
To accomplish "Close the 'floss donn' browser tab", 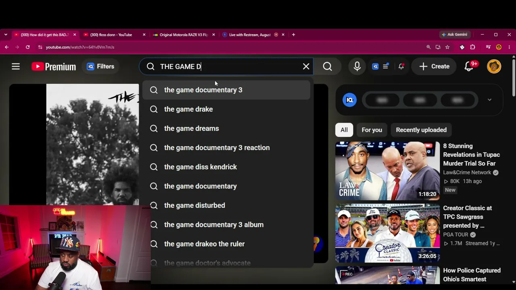I will coord(144,35).
